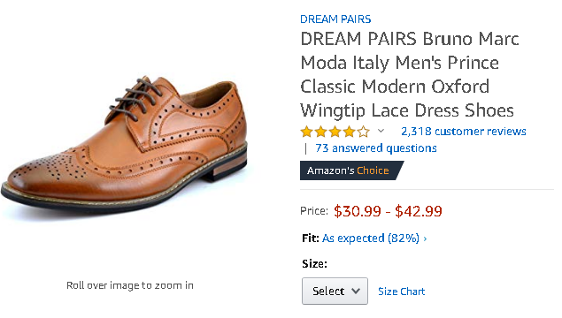This screenshot has height=318, width=562.
Task: Click the Amazon's Choice badge
Action: coord(351,170)
